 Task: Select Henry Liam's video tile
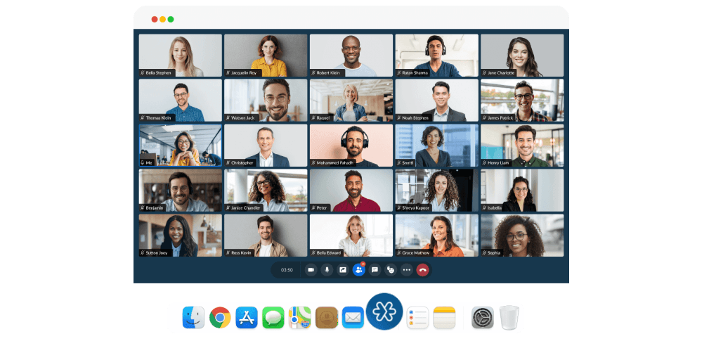(x=522, y=145)
